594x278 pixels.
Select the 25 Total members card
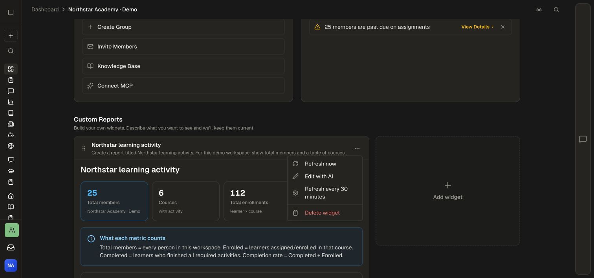pos(114,201)
